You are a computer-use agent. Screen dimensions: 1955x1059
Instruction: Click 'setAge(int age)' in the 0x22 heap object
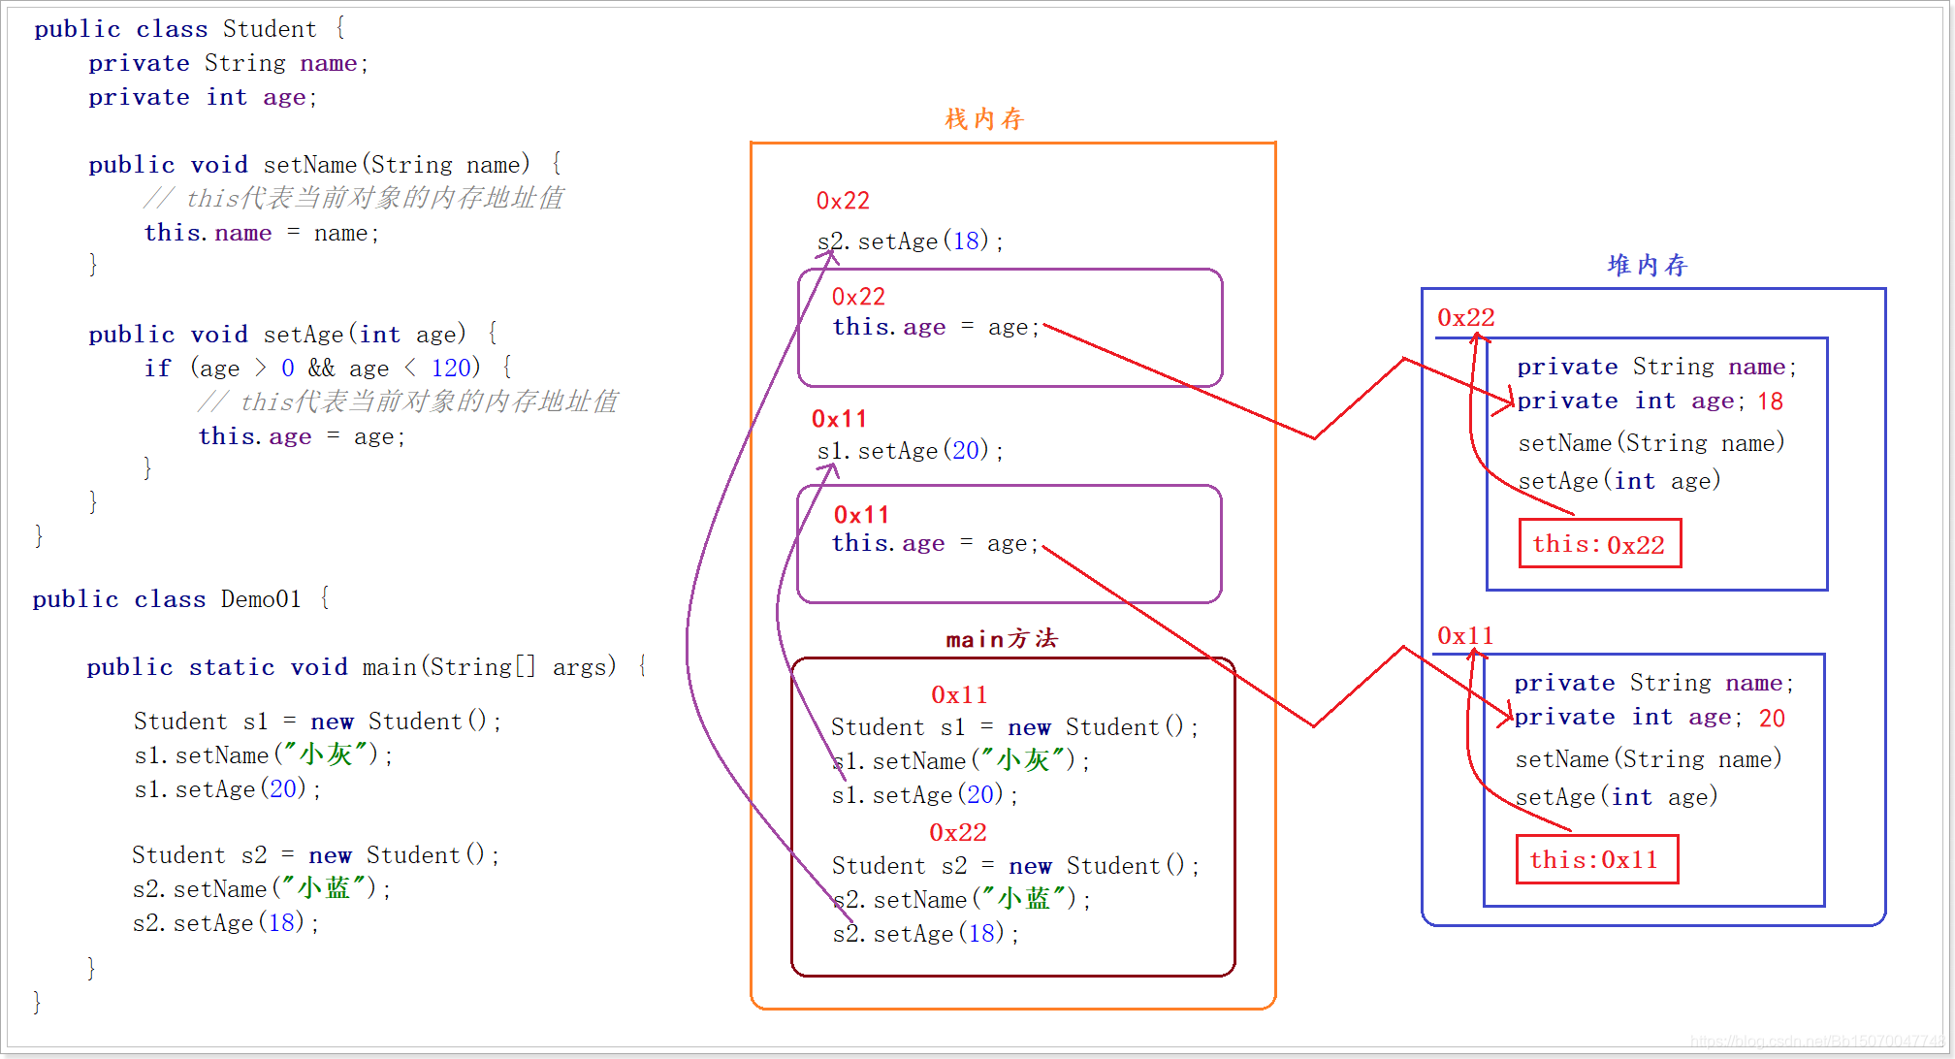[x=1619, y=481]
